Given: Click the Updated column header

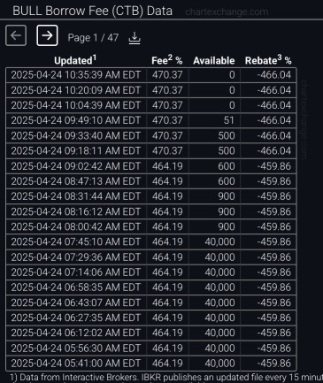Looking at the screenshot, I should (75, 60).
